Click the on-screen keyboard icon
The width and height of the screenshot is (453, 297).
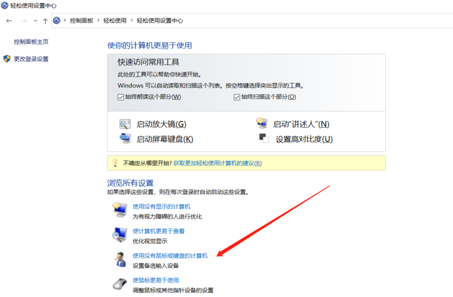[x=125, y=139]
